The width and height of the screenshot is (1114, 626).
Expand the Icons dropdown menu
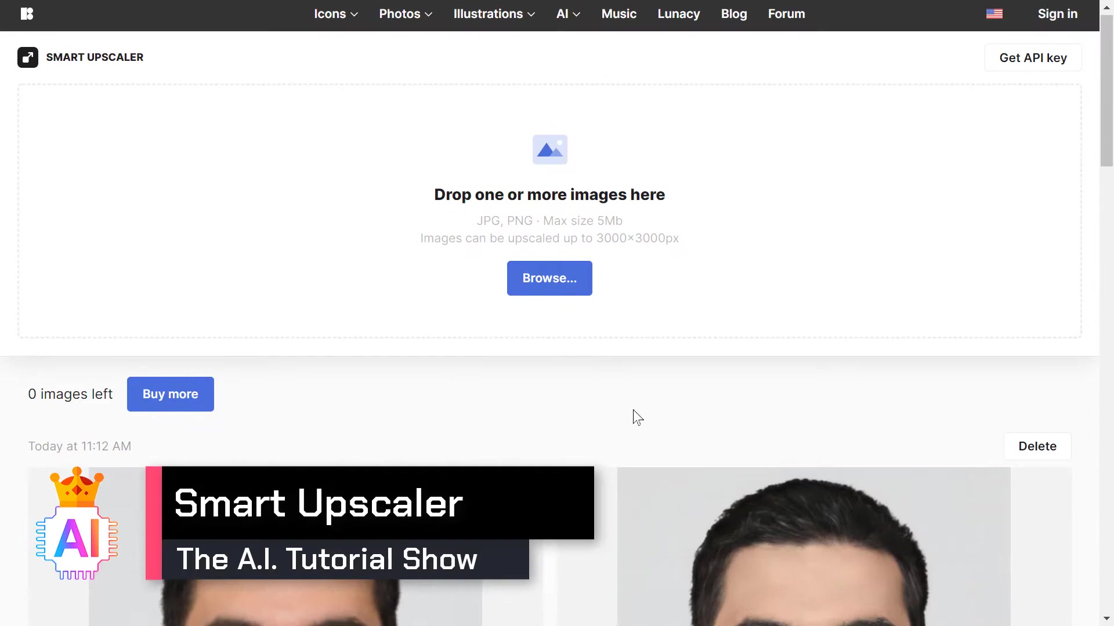click(x=336, y=14)
